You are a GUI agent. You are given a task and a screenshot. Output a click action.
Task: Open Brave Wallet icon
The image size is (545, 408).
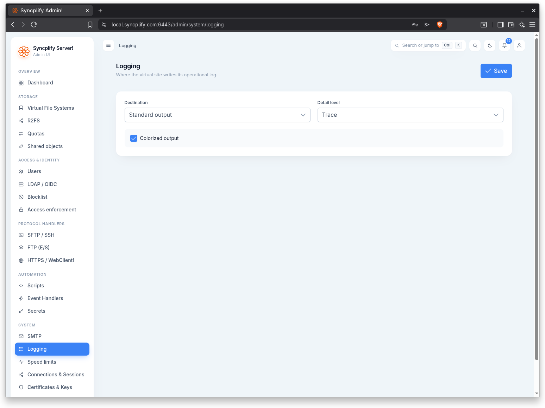pos(511,25)
